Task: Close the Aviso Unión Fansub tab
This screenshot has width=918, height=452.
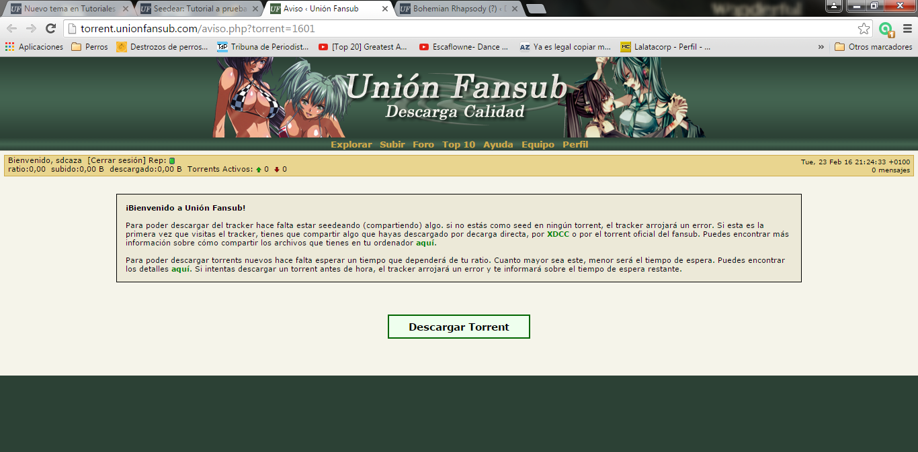Action: click(384, 9)
